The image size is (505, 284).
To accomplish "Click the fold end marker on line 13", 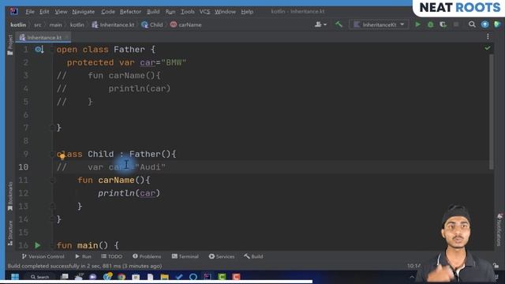I will click(52, 207).
